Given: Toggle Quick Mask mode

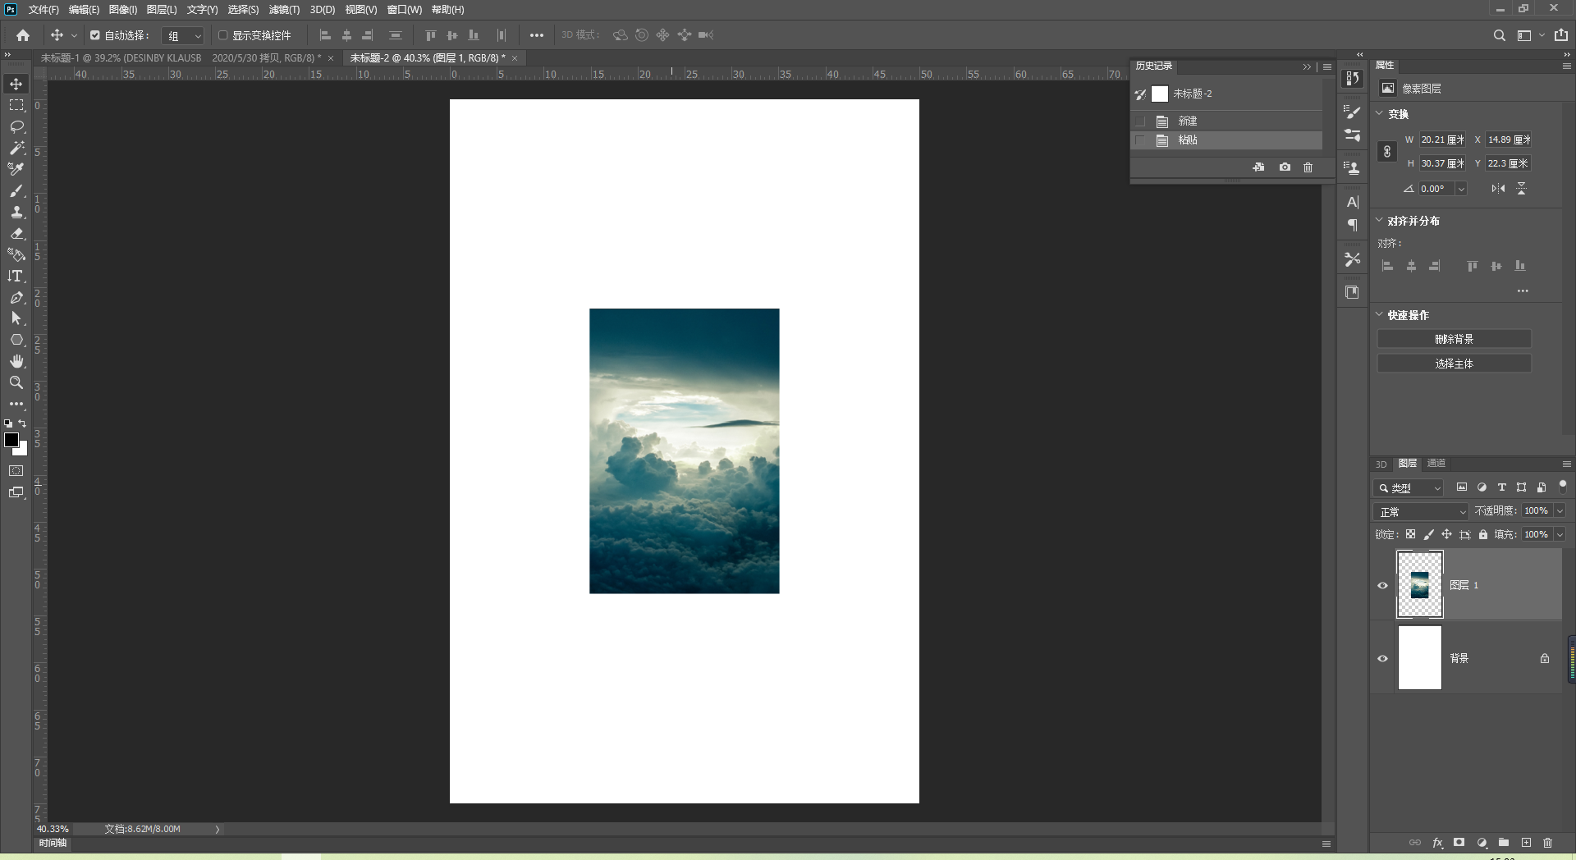Looking at the screenshot, I should coord(16,471).
